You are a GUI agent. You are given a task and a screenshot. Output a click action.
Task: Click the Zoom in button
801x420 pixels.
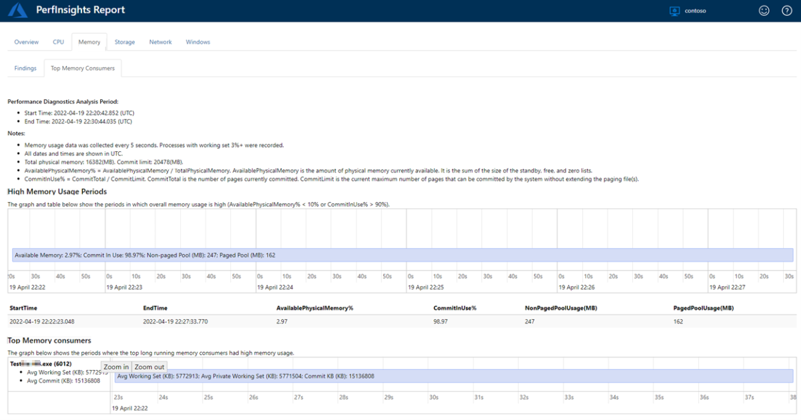[116, 367]
